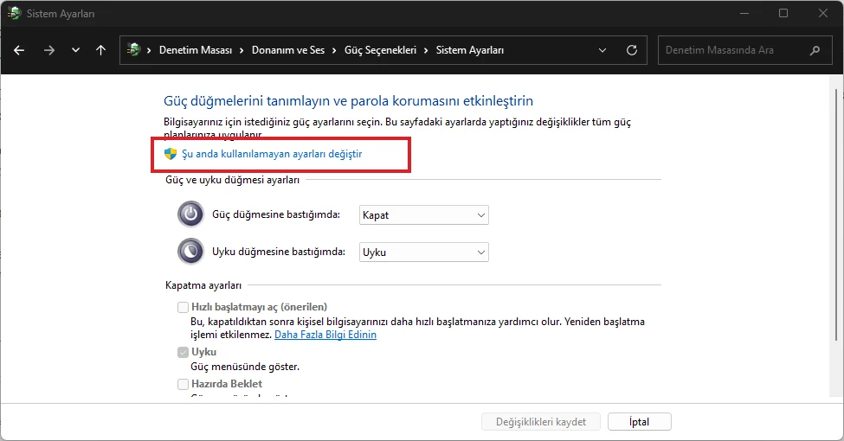The height and width of the screenshot is (441, 844).
Task: Select Sistem Ayarları breadcrumb
Action: [x=469, y=50]
